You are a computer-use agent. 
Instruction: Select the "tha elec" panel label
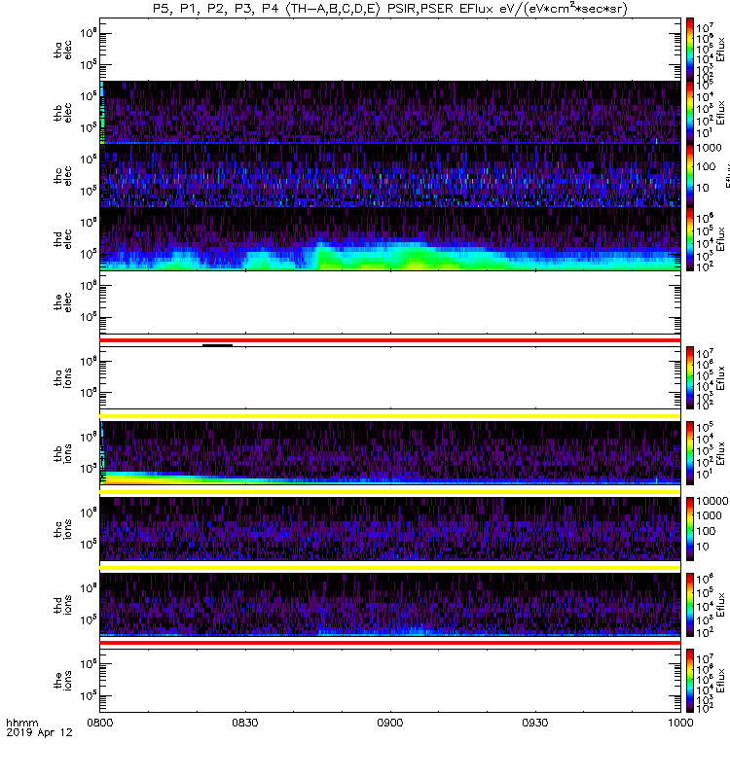click(63, 50)
